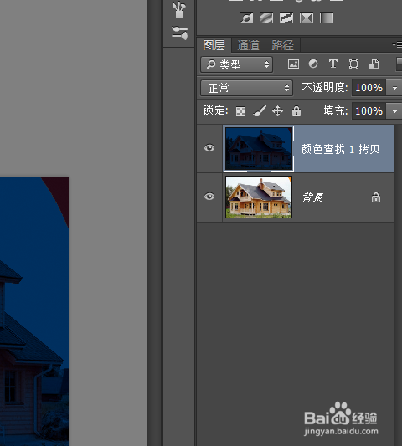Open the 正常 blend mode dropdown
Viewport: 402px width, 446px height.
[x=246, y=88]
